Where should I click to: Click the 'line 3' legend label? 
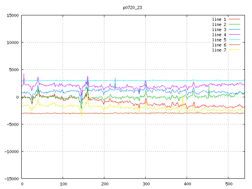[x=219, y=30]
